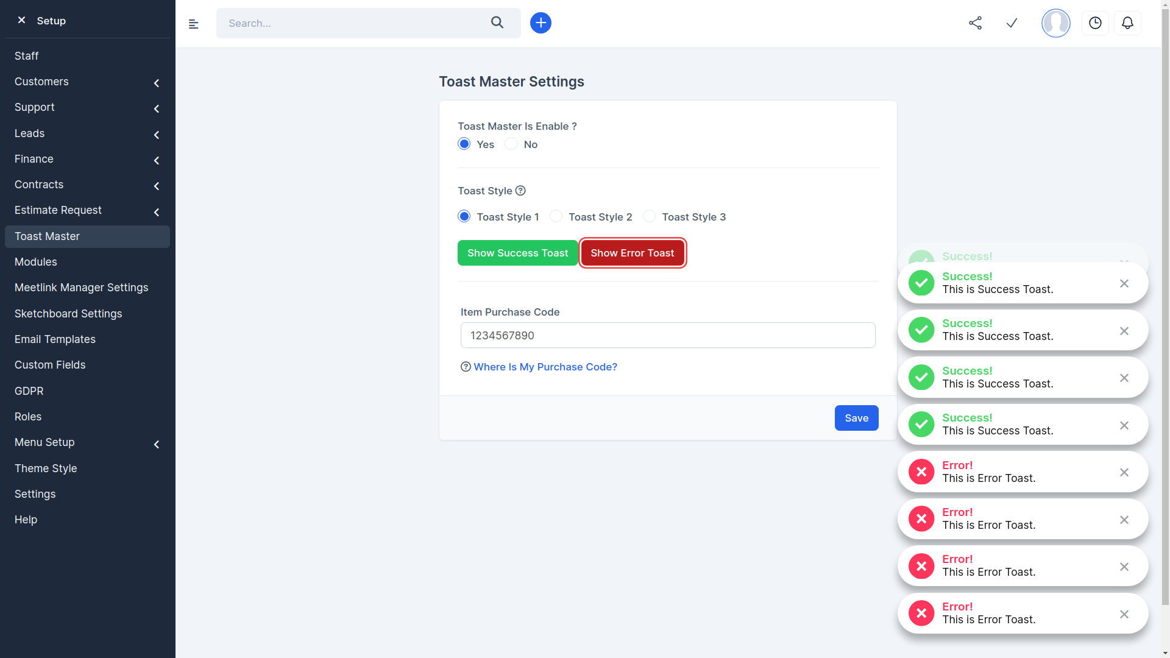
Task: Choose Toast Style 2
Action: 556,216
